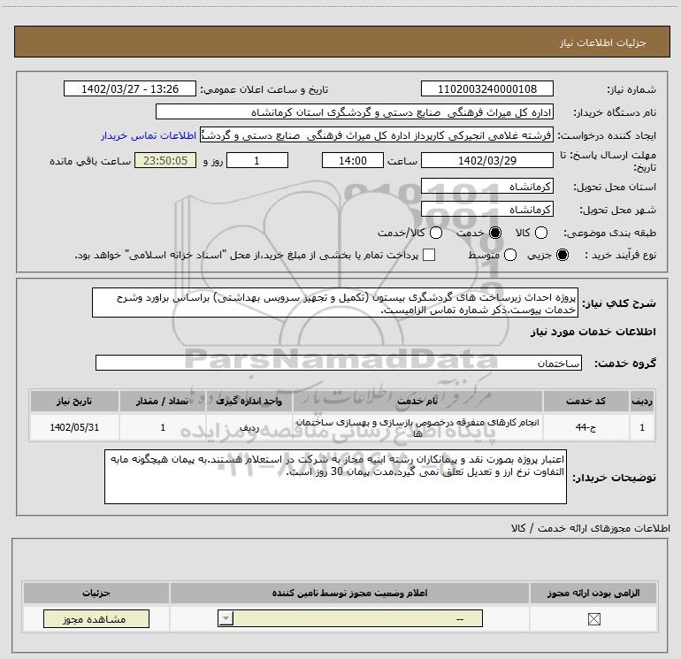The height and width of the screenshot is (659, 681).
Task: Click the buyer organization name field
Action: pyautogui.click(x=355, y=111)
